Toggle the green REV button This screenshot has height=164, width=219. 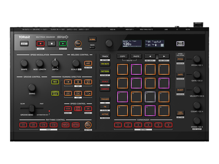tap(55, 82)
